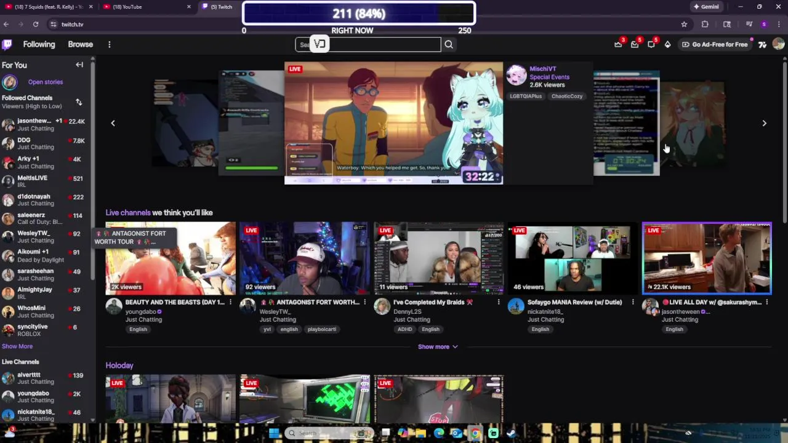Reload the page in Chrome
Screen dimensions: 788x443
[36, 24]
